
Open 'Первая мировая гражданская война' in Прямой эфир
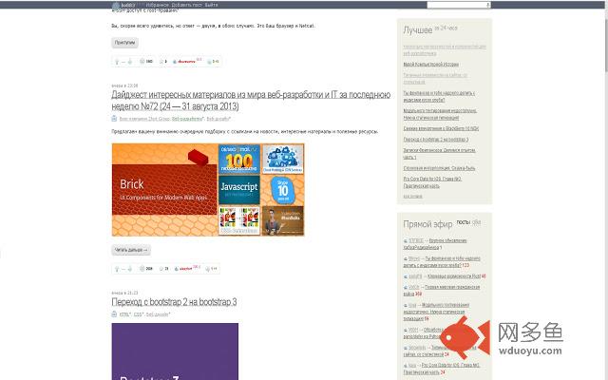pyautogui.click(x=442, y=291)
